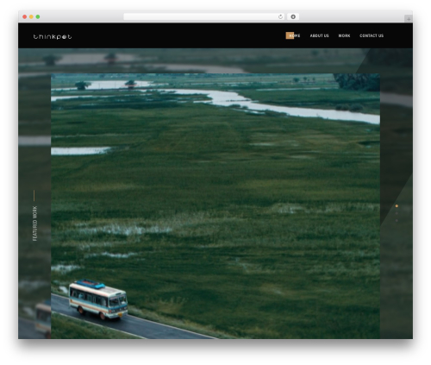This screenshot has width=431, height=365.
Task: Click the bus in the featured image
Action: pos(98,299)
